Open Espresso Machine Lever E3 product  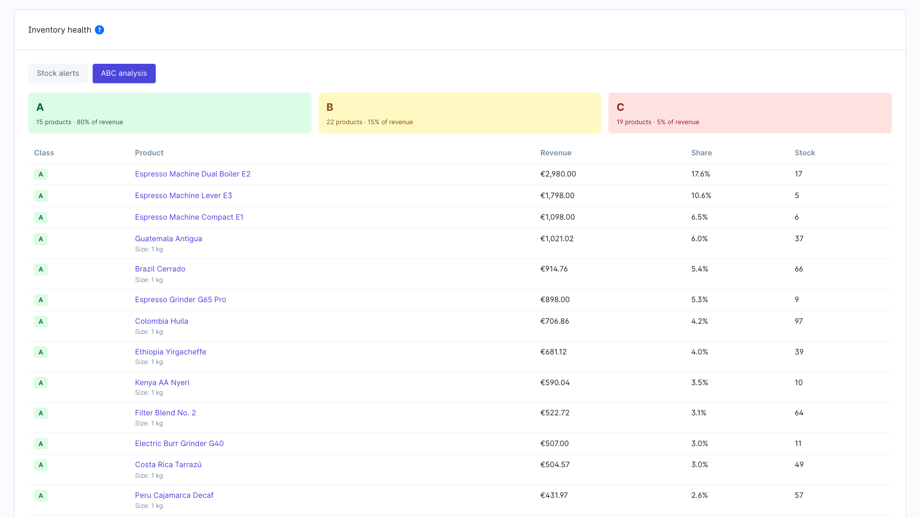pos(184,196)
